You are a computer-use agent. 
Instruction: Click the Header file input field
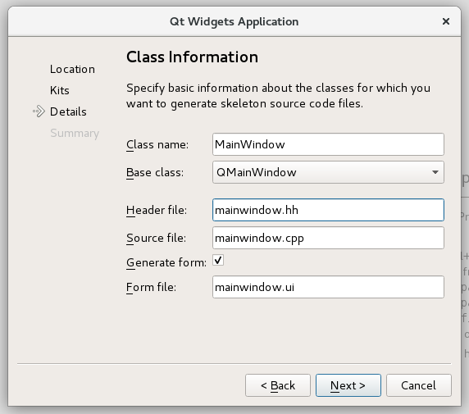(x=328, y=210)
